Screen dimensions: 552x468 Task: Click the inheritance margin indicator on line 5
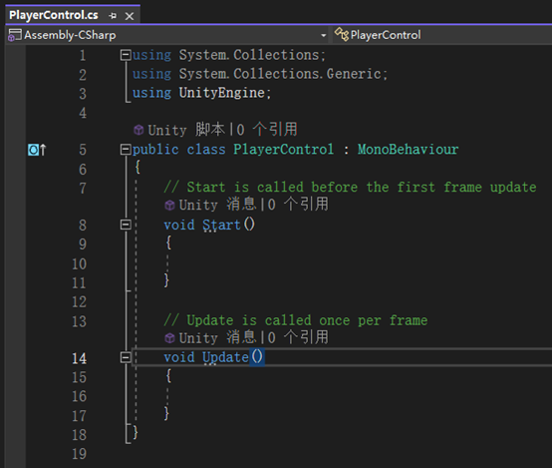click(x=37, y=150)
